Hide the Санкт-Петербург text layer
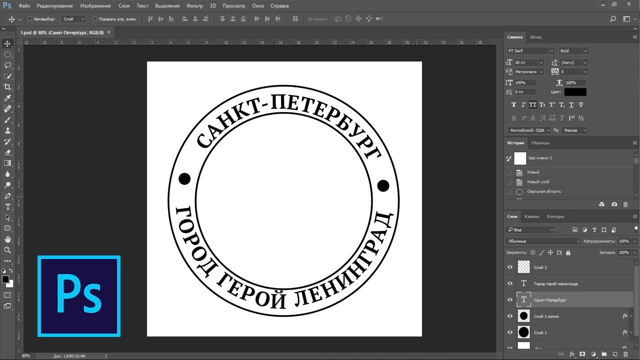The width and height of the screenshot is (640, 360). point(510,300)
